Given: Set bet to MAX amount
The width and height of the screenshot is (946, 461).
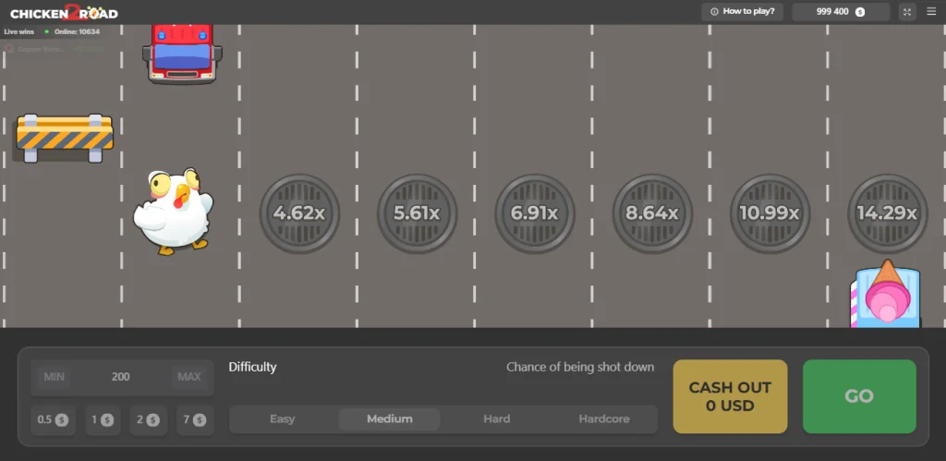Looking at the screenshot, I should [x=188, y=377].
